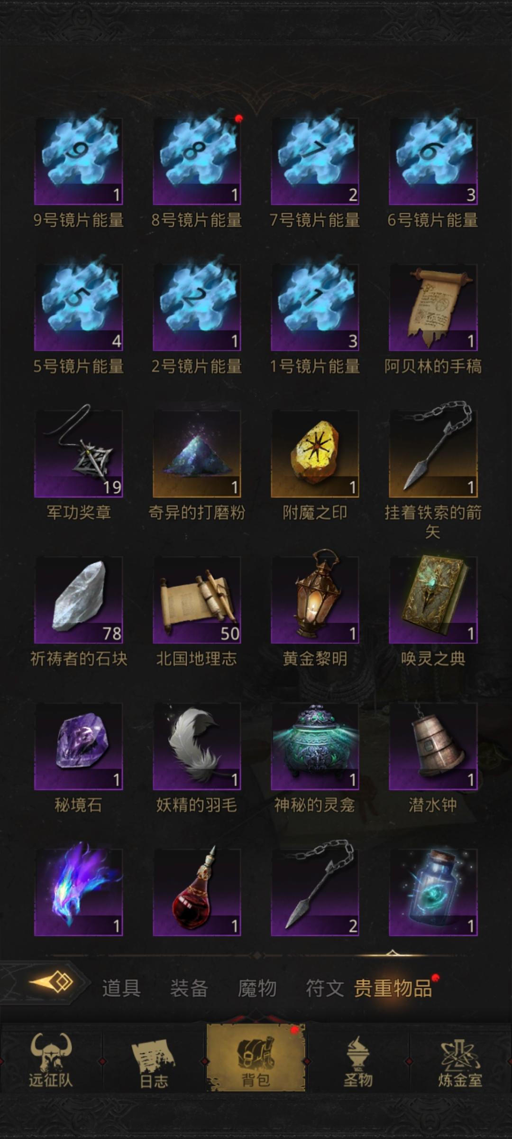This screenshot has height=1139, width=512.
Task: Choose the 附魔之印 yellow stone
Action: (x=315, y=454)
